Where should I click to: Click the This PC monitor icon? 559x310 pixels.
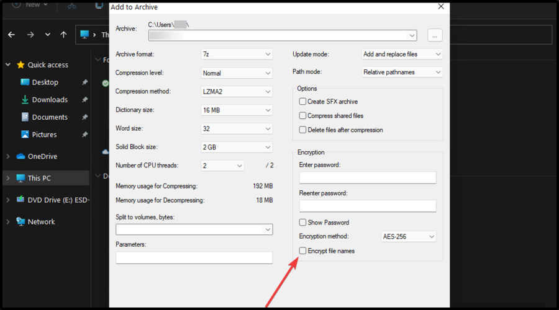20,178
